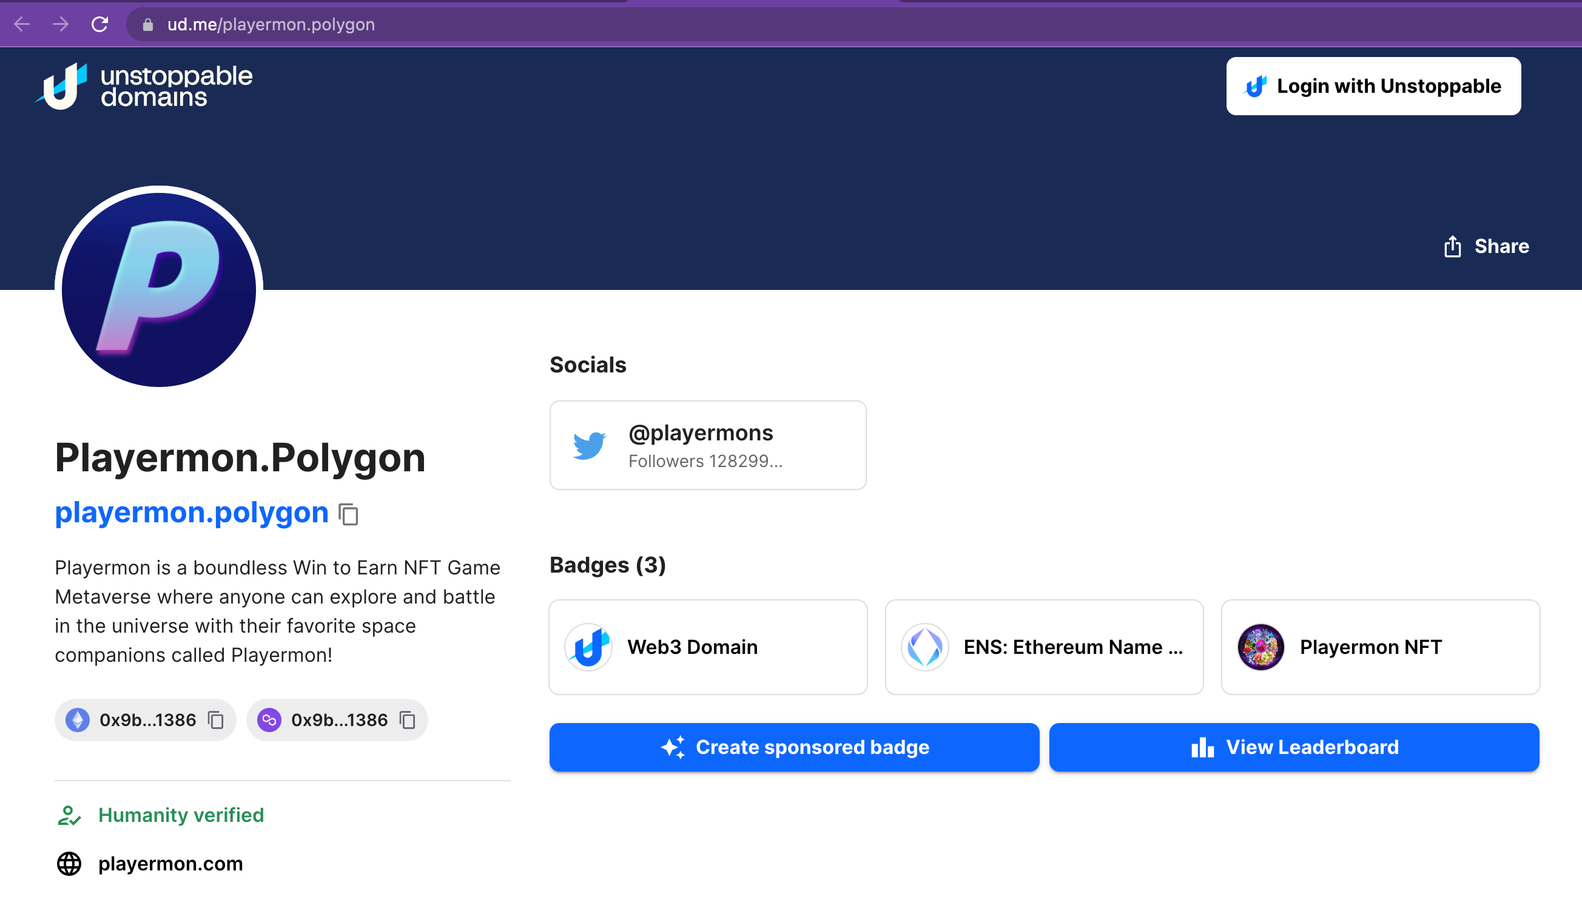Image resolution: width=1582 pixels, height=905 pixels.
Task: Click View Leaderboard button
Action: (x=1294, y=747)
